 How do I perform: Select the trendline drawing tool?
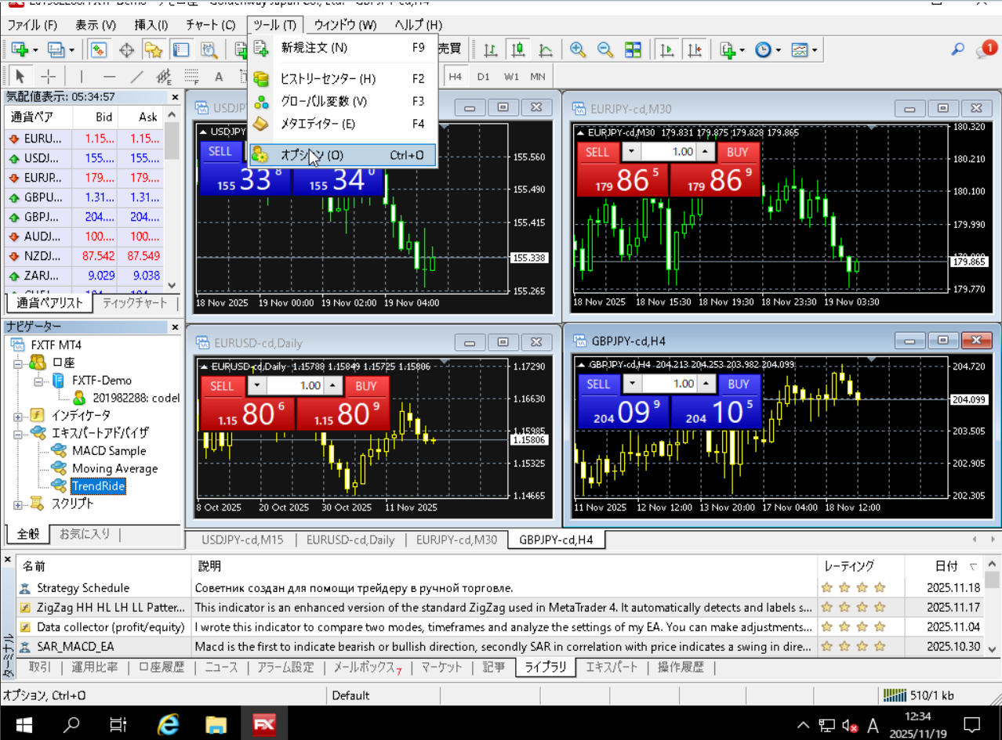tap(136, 76)
